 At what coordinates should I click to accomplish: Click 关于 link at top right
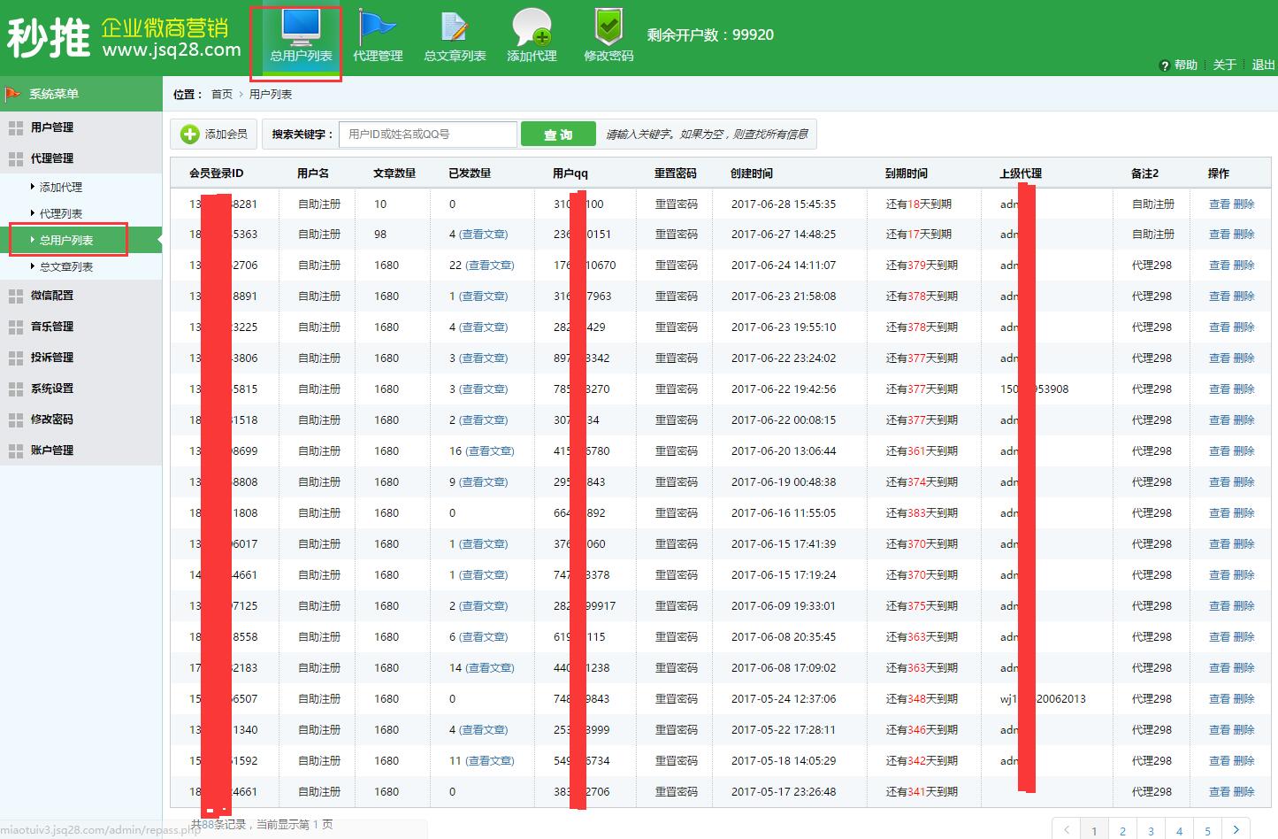(1224, 65)
